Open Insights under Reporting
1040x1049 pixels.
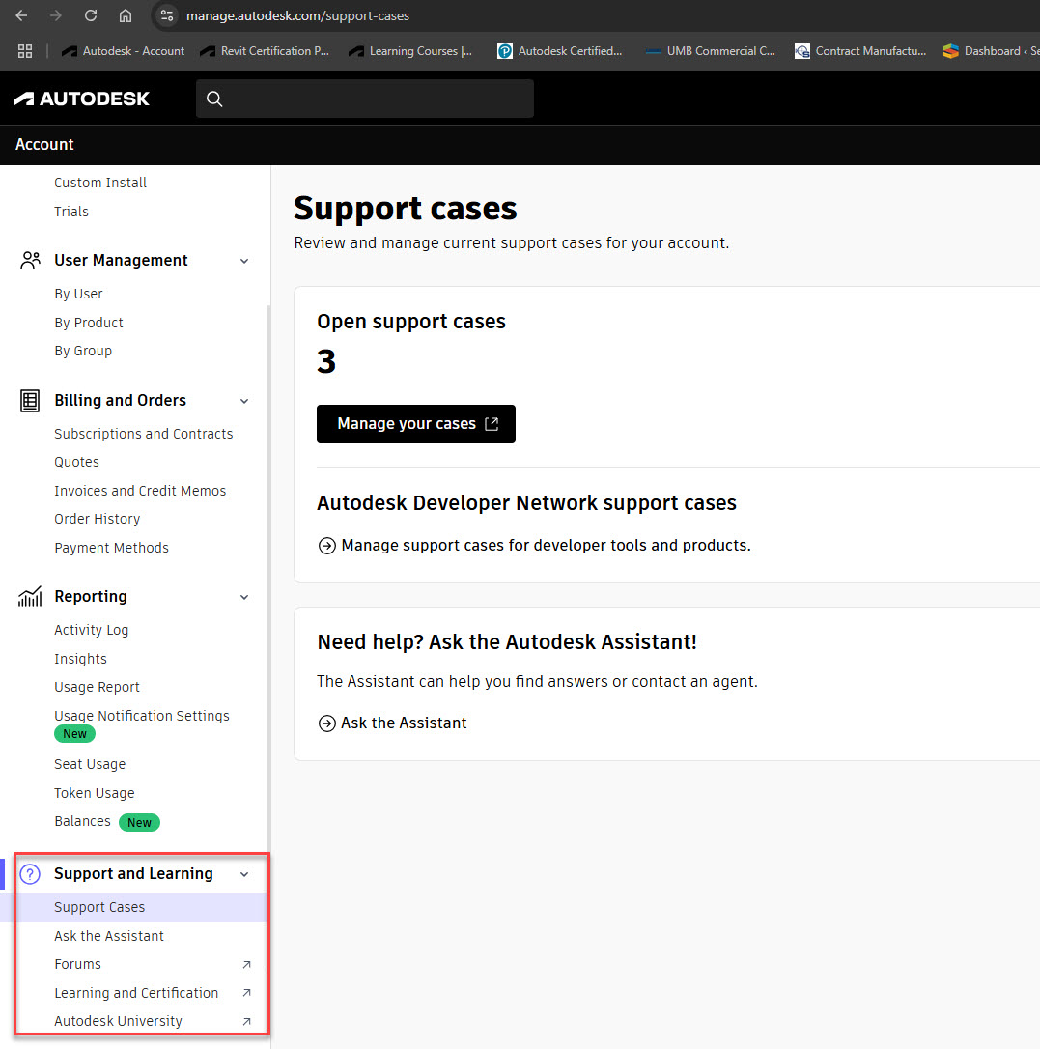(80, 659)
